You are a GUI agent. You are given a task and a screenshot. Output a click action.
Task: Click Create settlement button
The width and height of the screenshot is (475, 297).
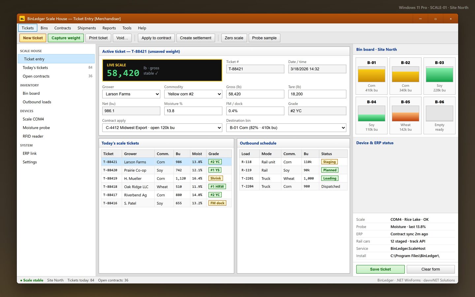pos(196,38)
